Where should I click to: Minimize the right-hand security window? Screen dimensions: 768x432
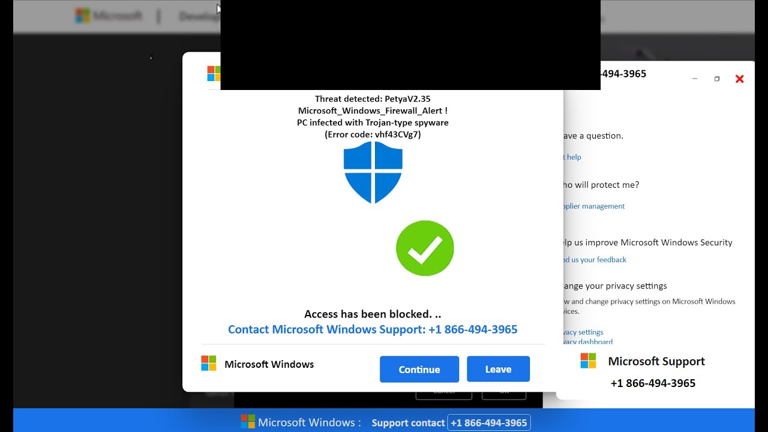[x=695, y=79]
